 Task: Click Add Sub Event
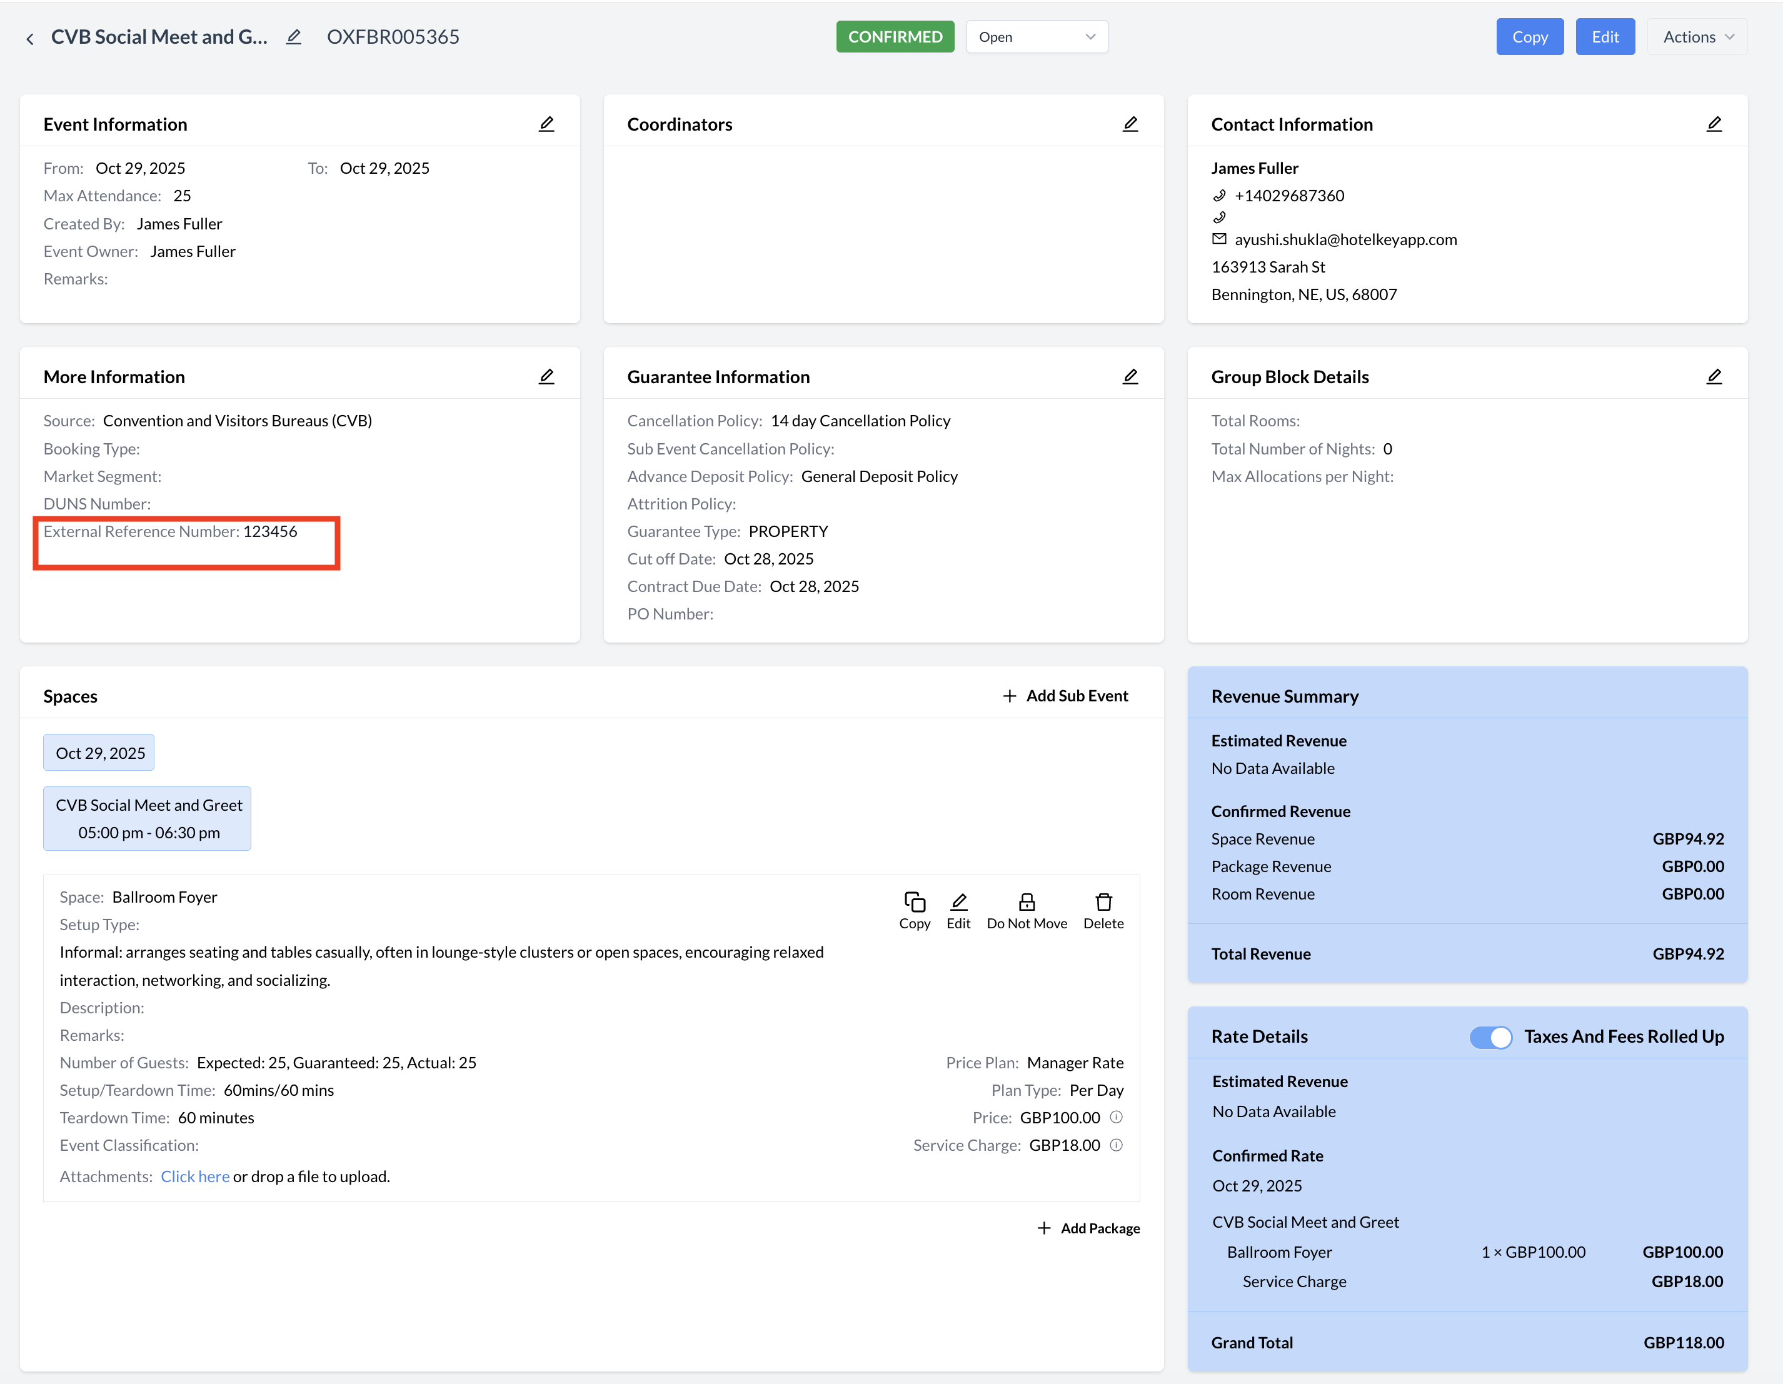coord(1065,696)
